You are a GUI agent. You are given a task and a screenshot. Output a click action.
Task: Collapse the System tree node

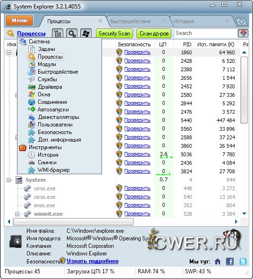(8, 180)
